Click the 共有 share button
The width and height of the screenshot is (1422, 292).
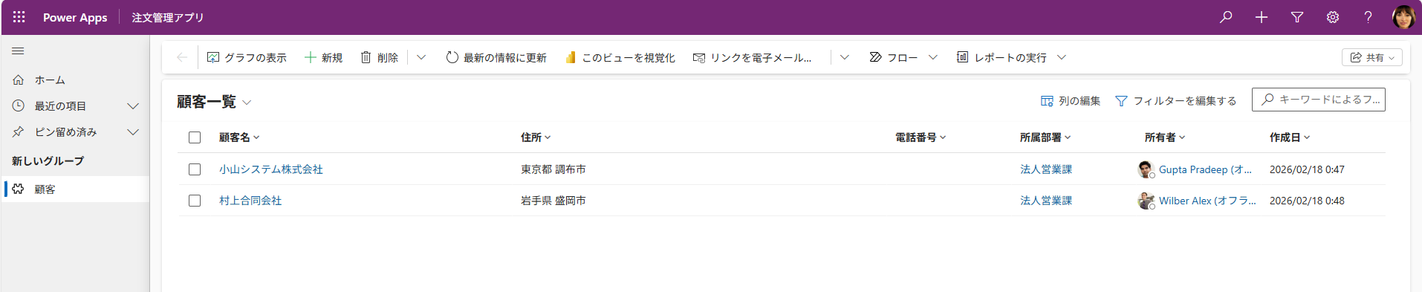click(1371, 57)
